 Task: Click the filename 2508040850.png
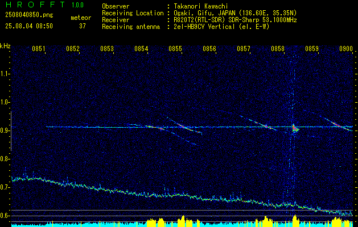[29, 15]
